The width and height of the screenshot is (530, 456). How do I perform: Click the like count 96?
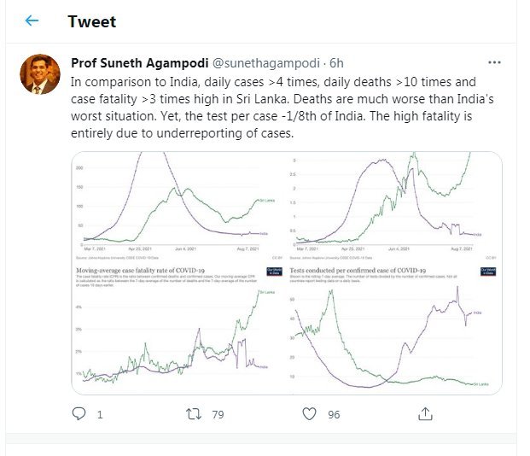333,415
